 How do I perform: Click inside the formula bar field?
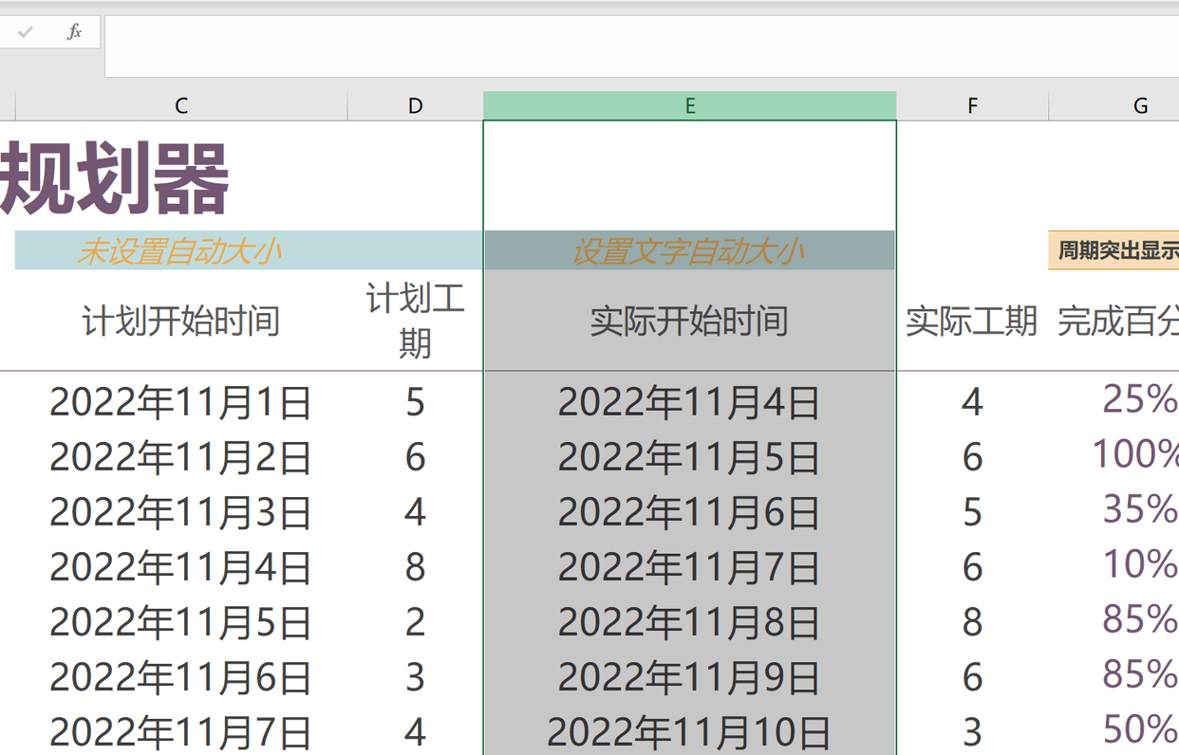642,46
